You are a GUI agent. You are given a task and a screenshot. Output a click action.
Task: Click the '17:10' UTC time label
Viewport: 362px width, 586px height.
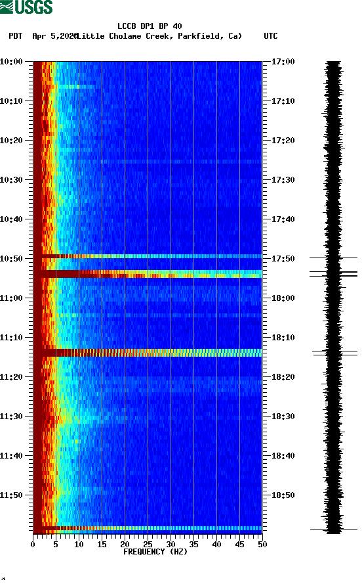pos(283,101)
